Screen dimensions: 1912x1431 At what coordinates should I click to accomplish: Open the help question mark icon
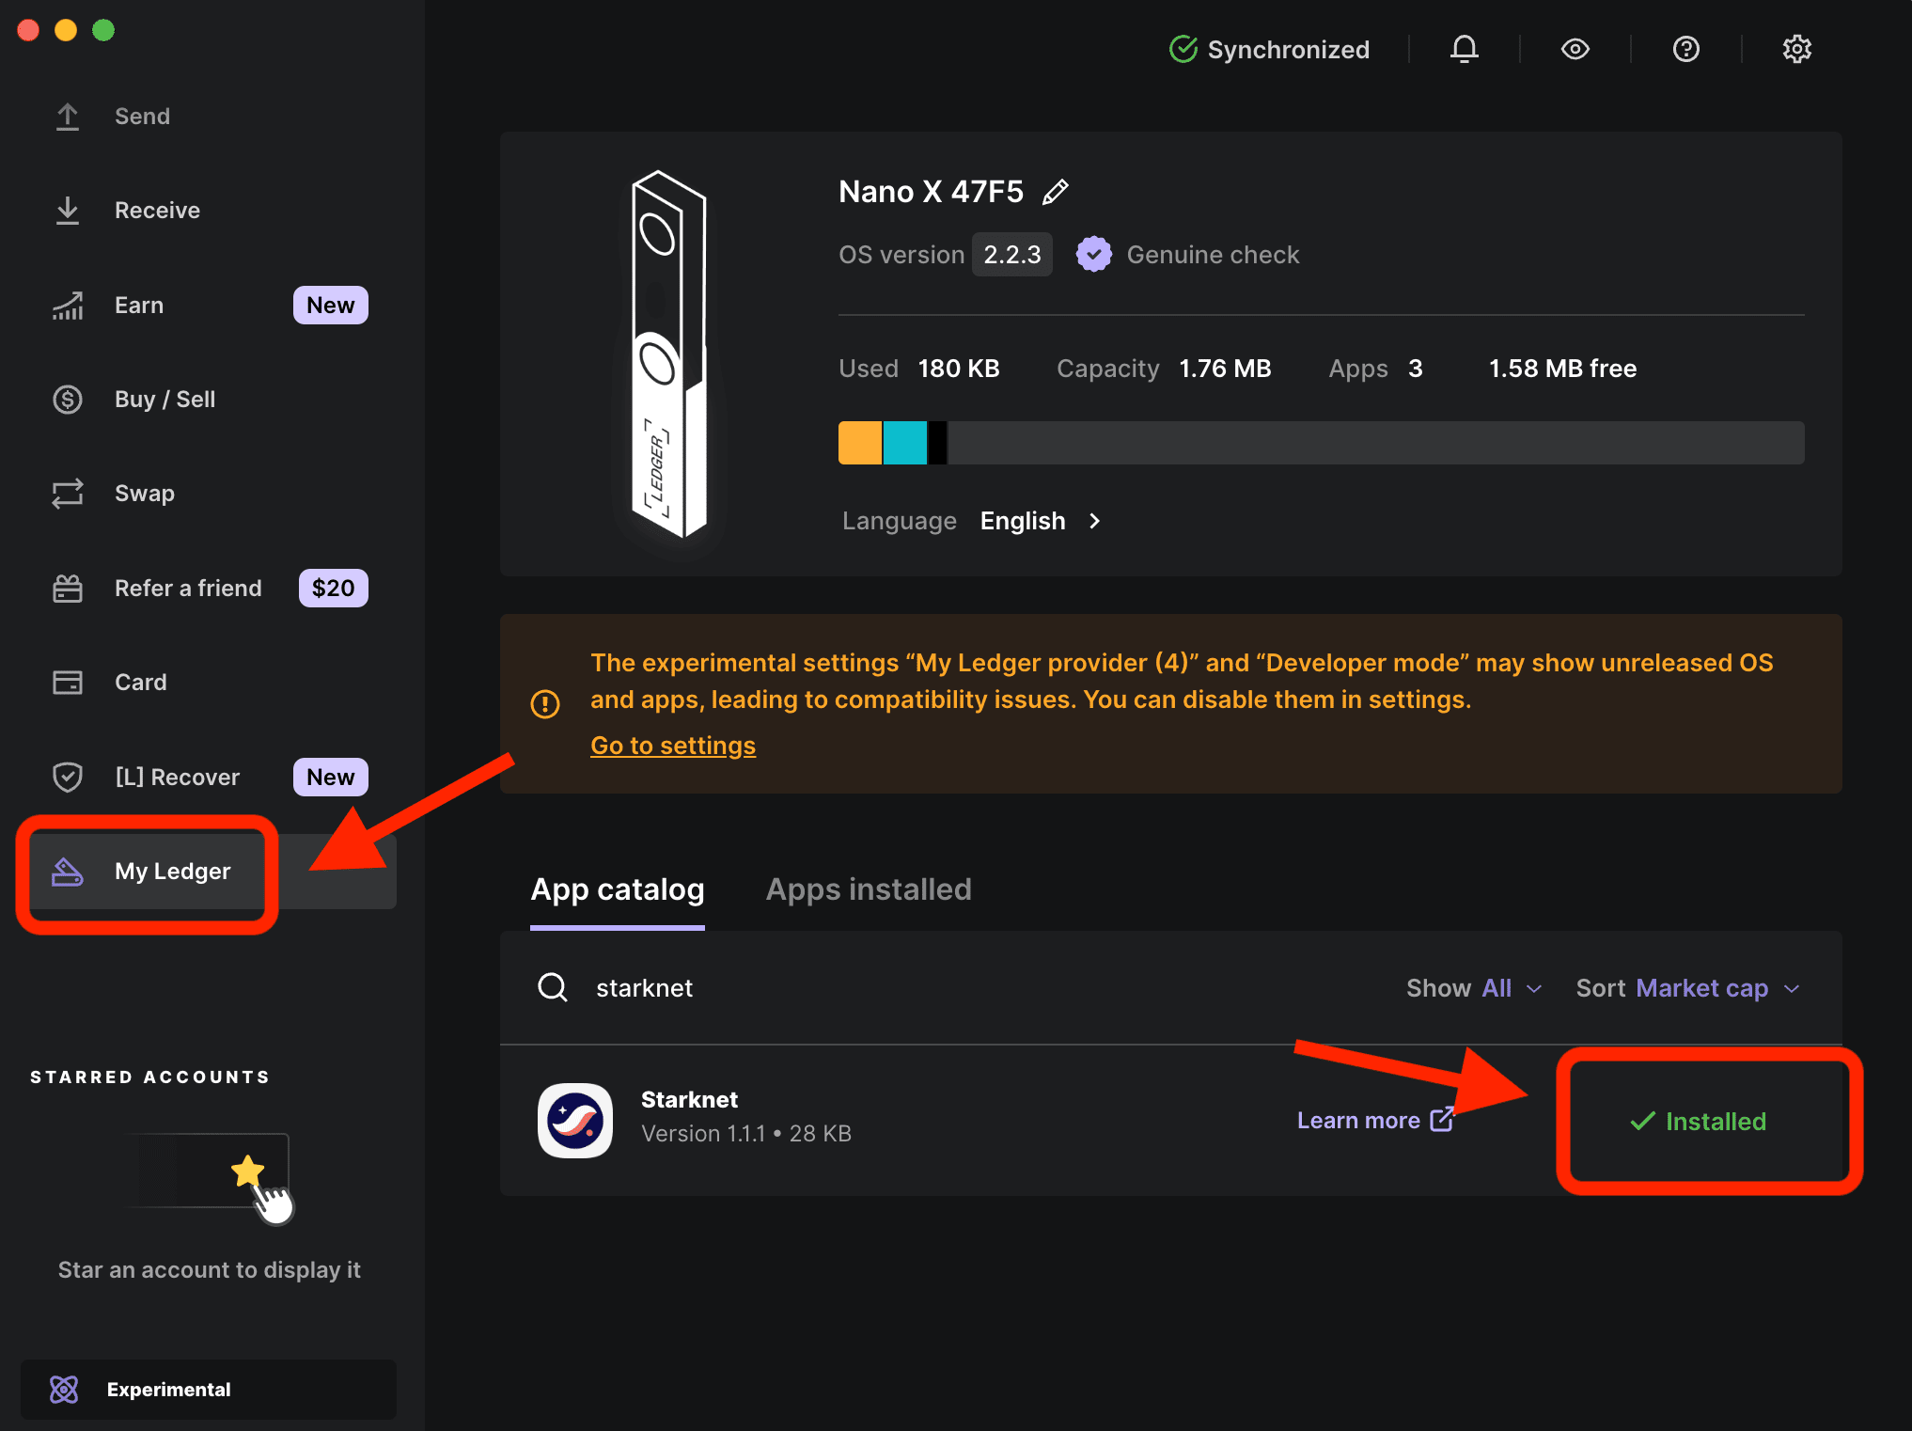coord(1685,49)
